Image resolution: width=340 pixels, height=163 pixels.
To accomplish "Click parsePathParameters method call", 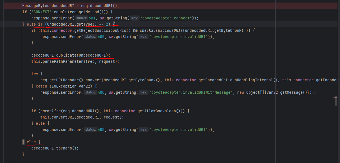I will 65,61.
